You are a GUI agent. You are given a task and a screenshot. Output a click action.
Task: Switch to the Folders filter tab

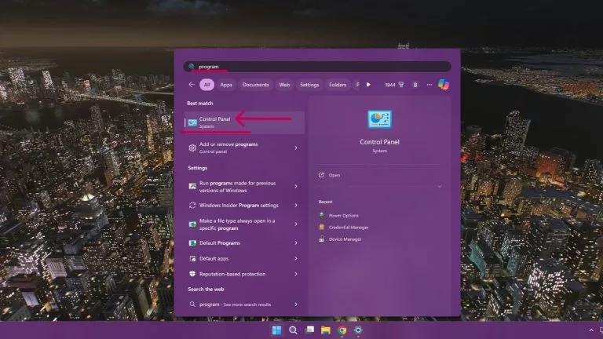click(338, 85)
